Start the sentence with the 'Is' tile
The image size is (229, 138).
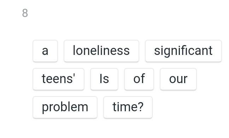pyautogui.click(x=104, y=79)
